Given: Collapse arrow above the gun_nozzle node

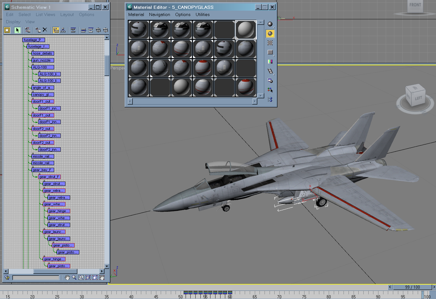Looking at the screenshot, I should [33, 57].
